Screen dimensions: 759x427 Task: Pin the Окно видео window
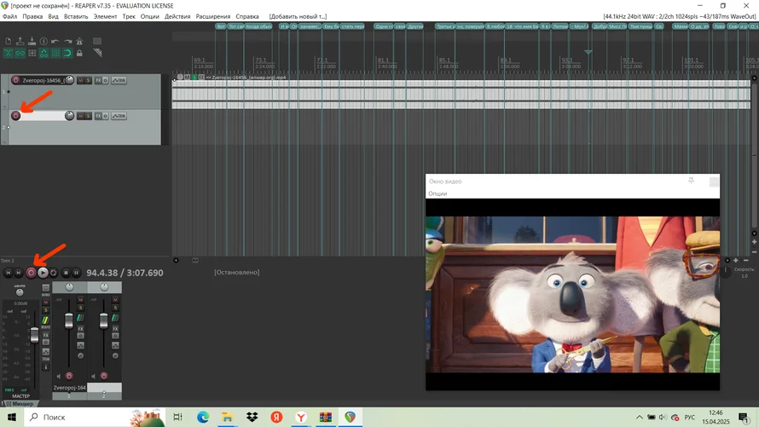click(691, 181)
